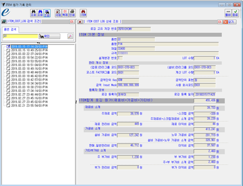Select log entry 2019.03.03 18:48:44/01/PIN

pos(29,73)
